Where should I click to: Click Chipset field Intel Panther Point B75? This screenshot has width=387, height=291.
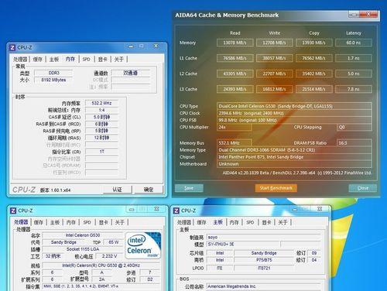294,157
